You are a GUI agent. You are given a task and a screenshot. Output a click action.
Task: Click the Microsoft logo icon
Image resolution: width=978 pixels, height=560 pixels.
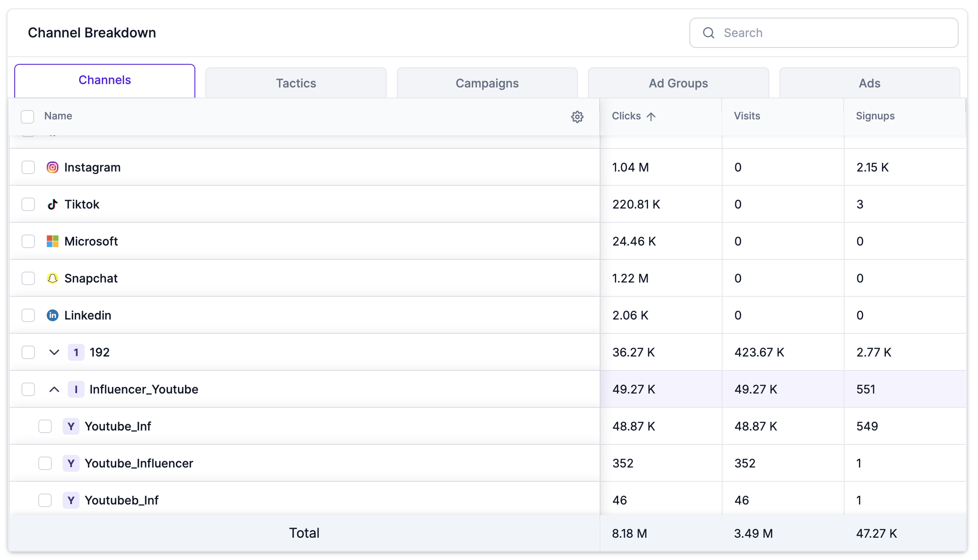[x=52, y=241]
